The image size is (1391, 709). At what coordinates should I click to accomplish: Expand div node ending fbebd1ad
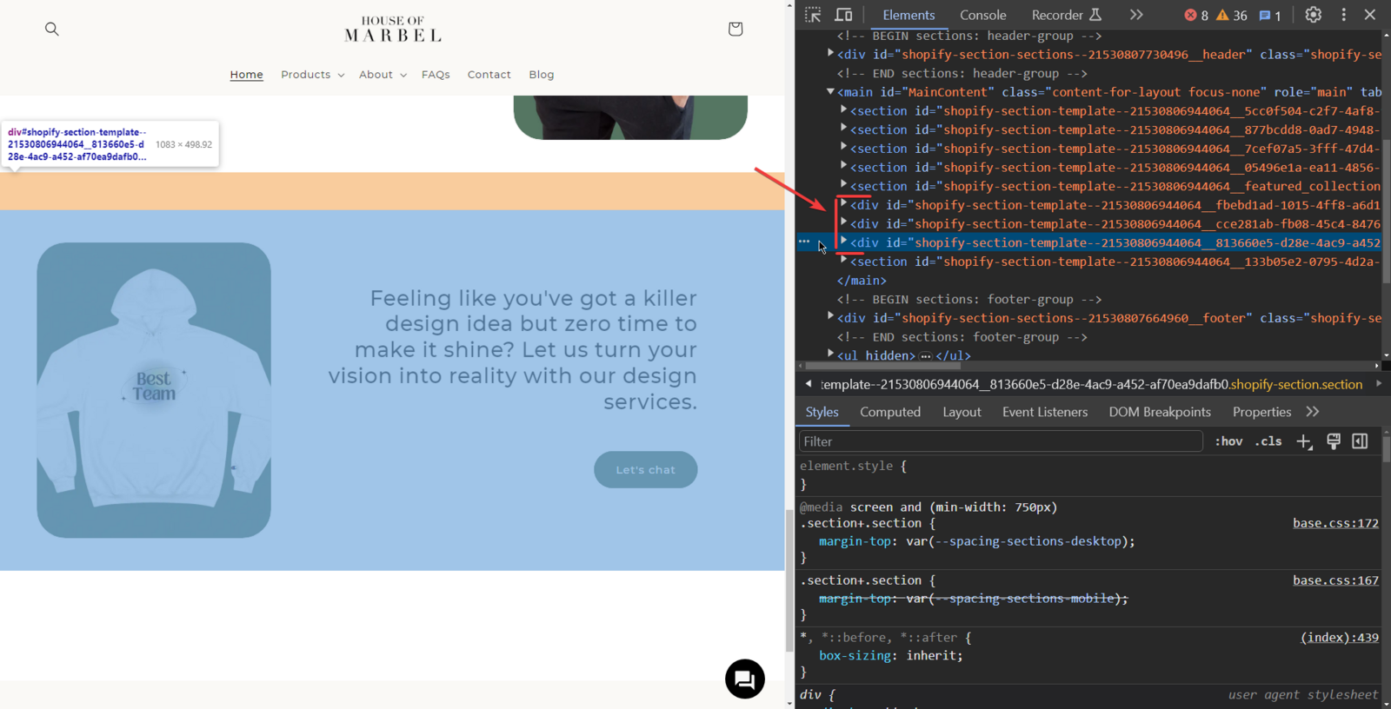pyautogui.click(x=843, y=204)
